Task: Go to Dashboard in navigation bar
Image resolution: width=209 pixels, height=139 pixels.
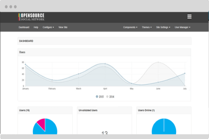Action: click(x=24, y=27)
